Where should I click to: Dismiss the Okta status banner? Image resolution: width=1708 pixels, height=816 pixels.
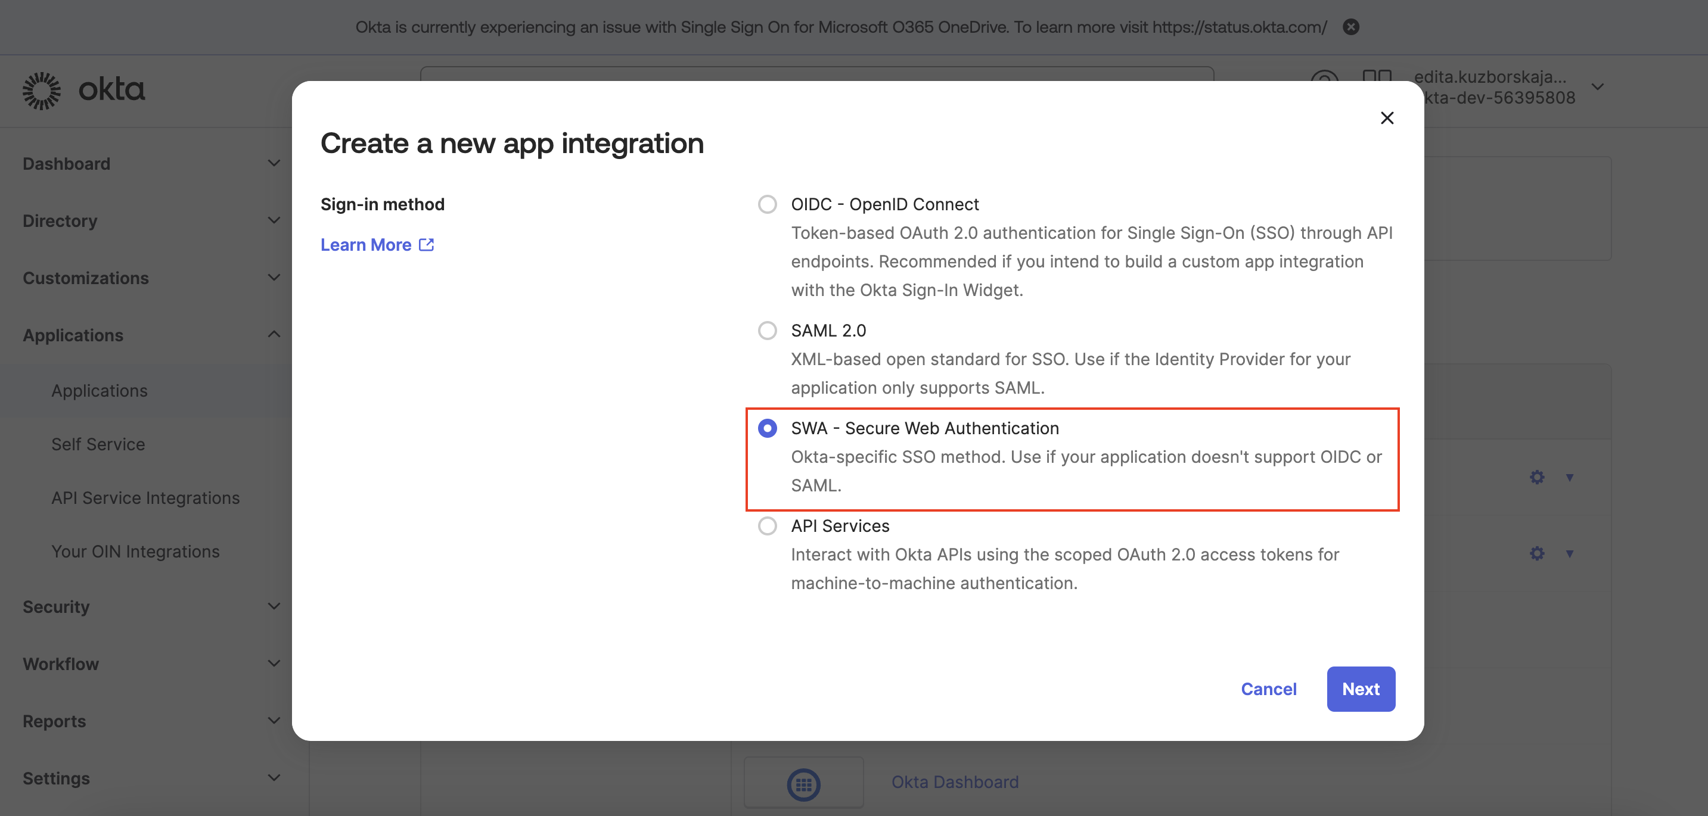pyautogui.click(x=1350, y=27)
